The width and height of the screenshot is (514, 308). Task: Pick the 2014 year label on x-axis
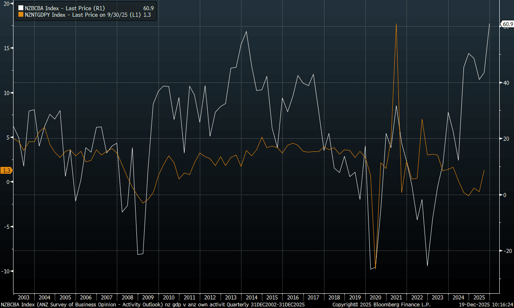click(252, 297)
